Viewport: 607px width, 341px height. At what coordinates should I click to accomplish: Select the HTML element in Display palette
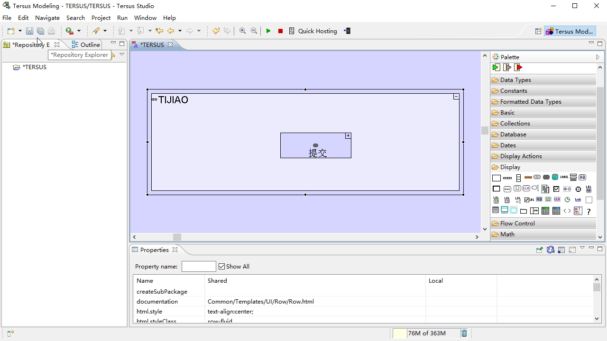[x=578, y=211]
